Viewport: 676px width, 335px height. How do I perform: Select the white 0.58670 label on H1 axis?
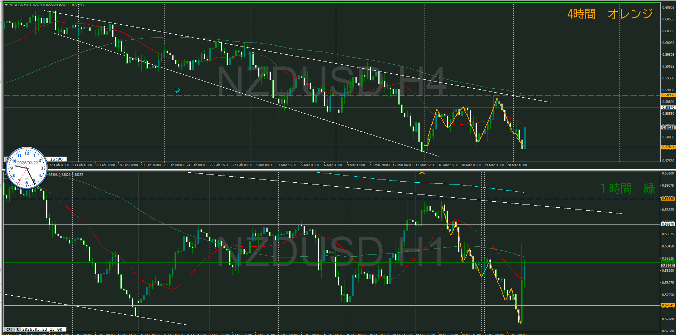pos(668,225)
